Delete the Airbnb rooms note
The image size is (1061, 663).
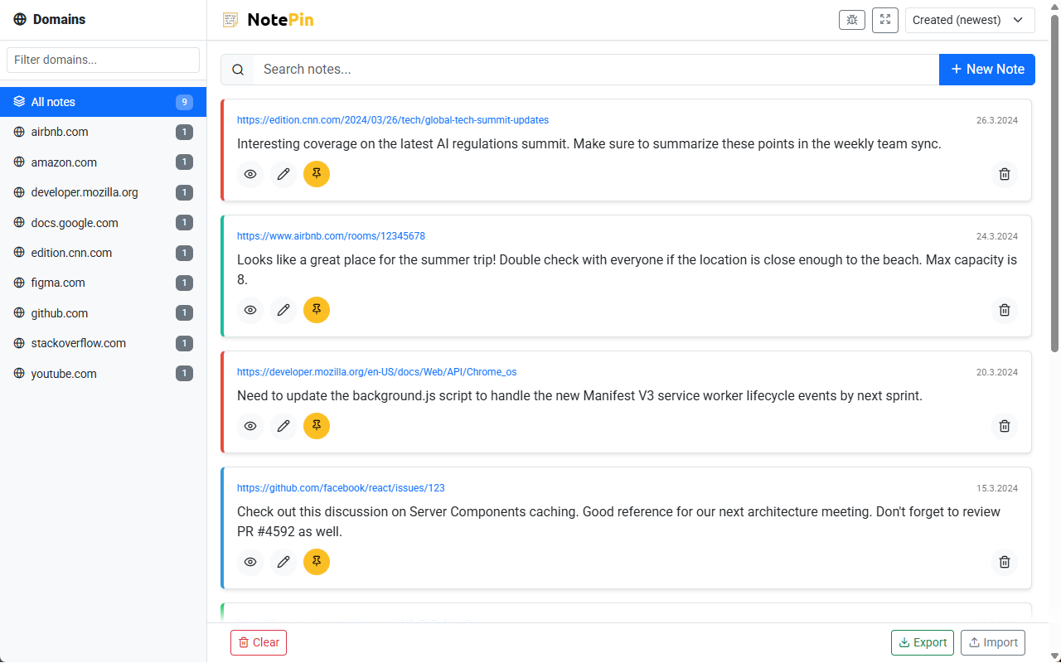coord(1004,310)
